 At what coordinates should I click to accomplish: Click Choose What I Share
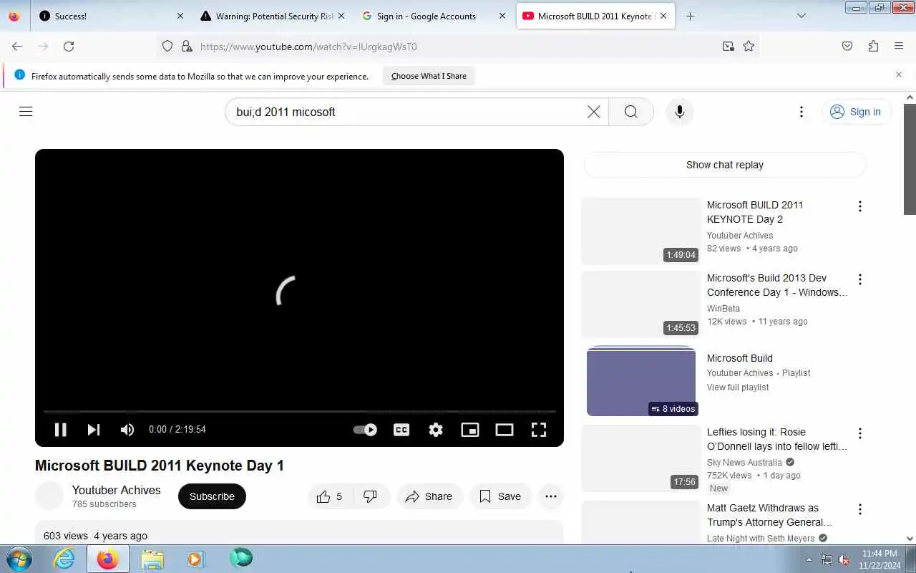pos(429,76)
